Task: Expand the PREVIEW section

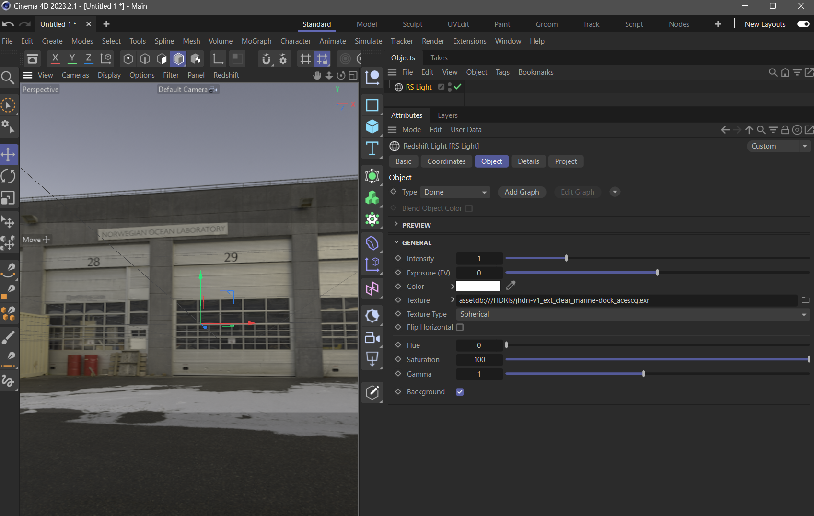Action: pos(396,224)
